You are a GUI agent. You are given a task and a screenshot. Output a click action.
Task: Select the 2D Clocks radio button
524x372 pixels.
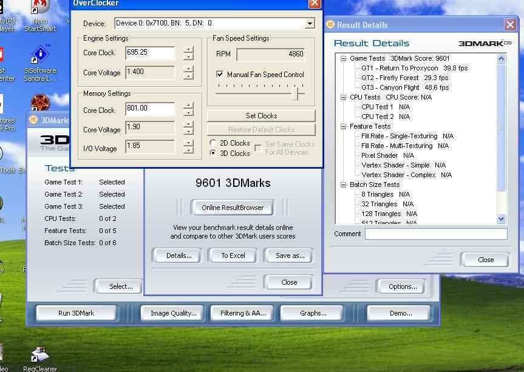[213, 143]
